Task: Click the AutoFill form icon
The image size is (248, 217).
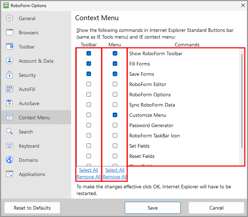Action: pos(10,89)
